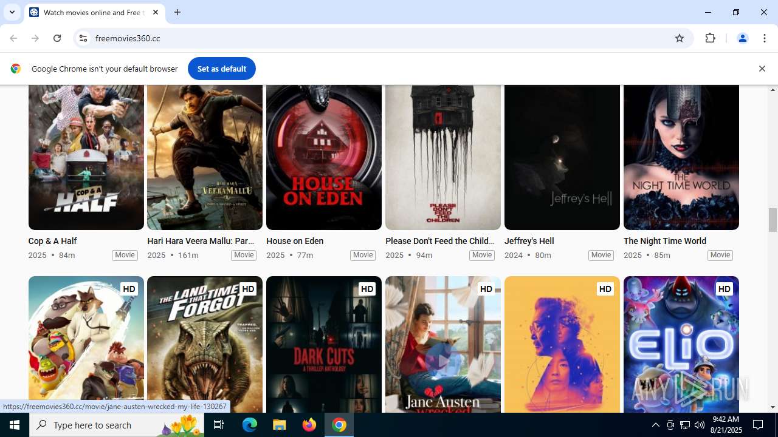Open the network tray icon
The image size is (778, 437).
tap(685, 425)
